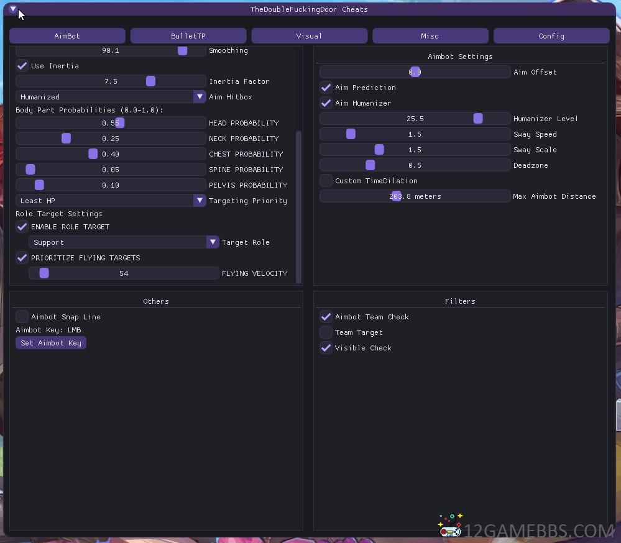621x543 pixels.
Task: Open the BulletTP tab
Action: tap(188, 35)
